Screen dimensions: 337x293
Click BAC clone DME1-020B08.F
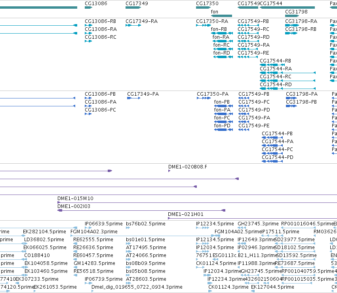point(188,167)
